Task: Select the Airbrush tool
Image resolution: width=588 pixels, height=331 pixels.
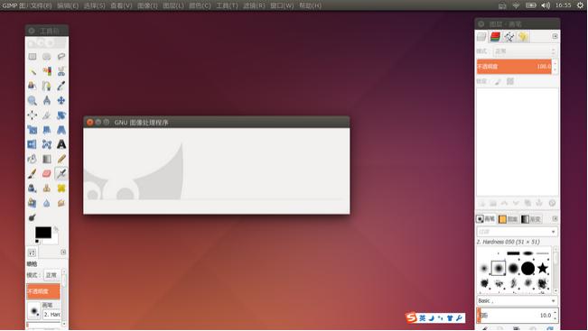Action: click(x=61, y=173)
